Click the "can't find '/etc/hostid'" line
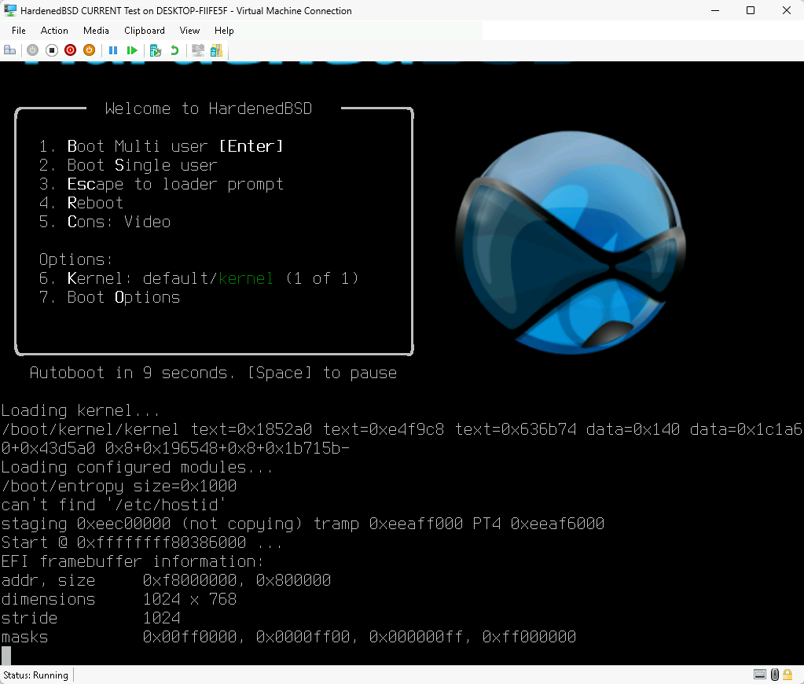Screen dimensions: 804x684 [114, 505]
